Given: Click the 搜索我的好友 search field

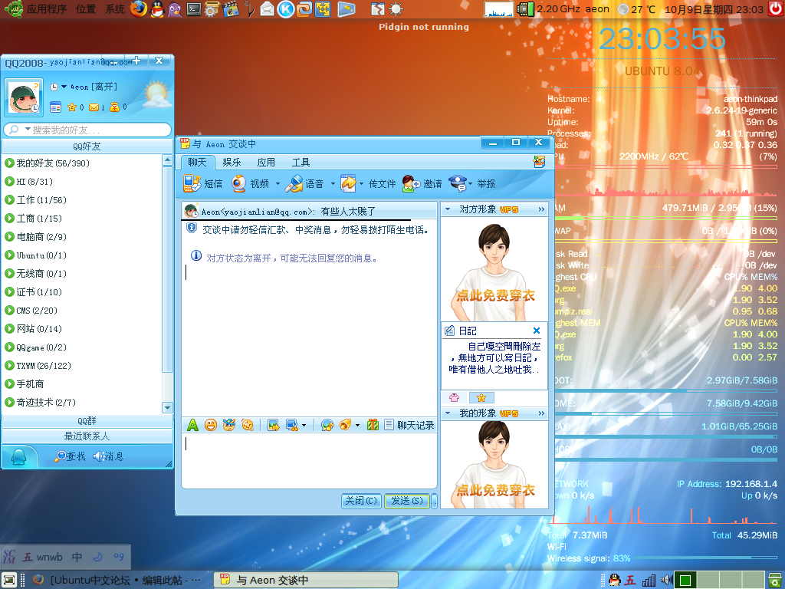Looking at the screenshot, I should pos(87,130).
